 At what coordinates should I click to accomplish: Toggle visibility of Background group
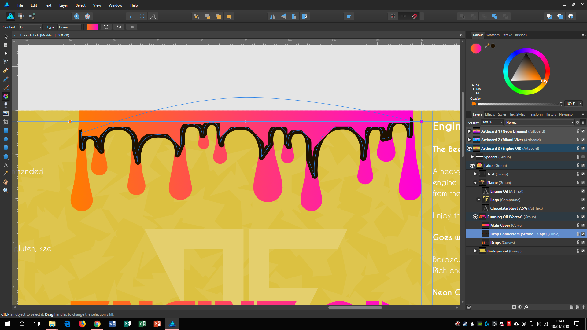click(583, 251)
